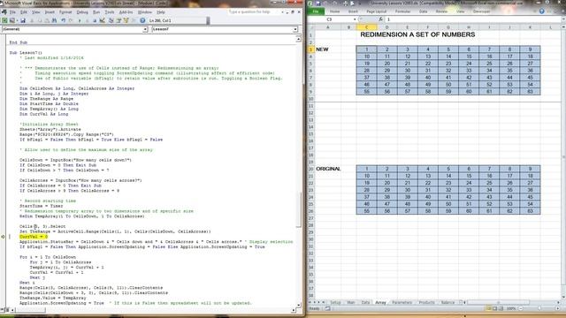Switch to Home ribbon tab in Excel
Screen dimensions: 566x318
334,11
